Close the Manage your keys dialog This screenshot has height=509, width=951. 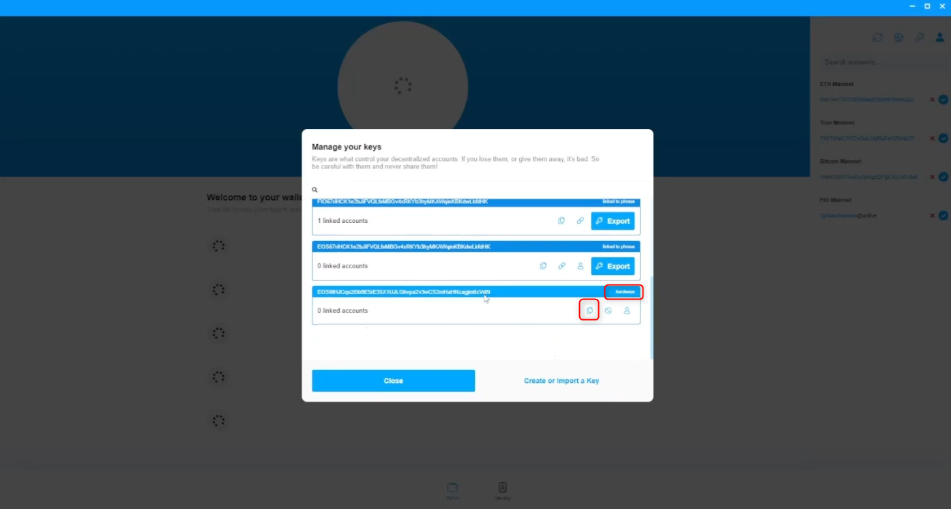click(394, 381)
